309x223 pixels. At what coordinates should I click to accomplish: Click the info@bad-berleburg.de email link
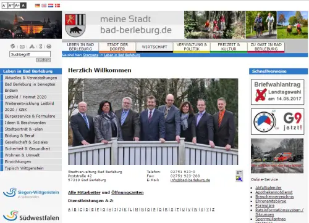pos(190,180)
